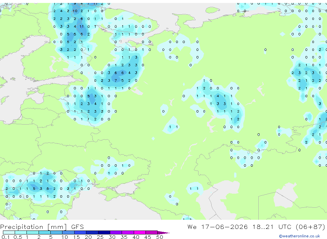Click the '50' legend scale label
The width and height of the screenshot is (327, 239).
[x=160, y=237]
